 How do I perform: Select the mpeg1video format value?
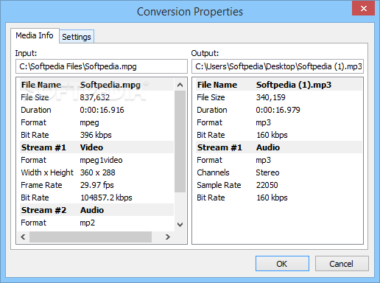[x=101, y=160]
